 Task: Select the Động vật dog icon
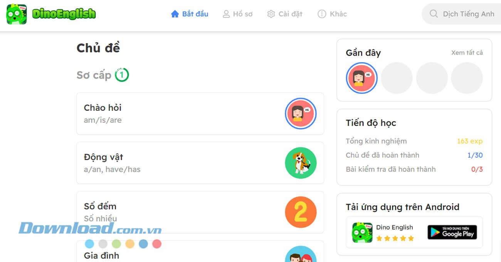(301, 163)
